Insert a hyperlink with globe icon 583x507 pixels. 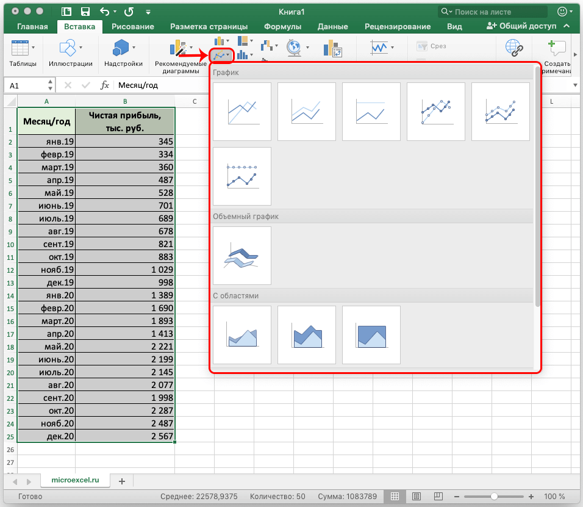point(514,48)
